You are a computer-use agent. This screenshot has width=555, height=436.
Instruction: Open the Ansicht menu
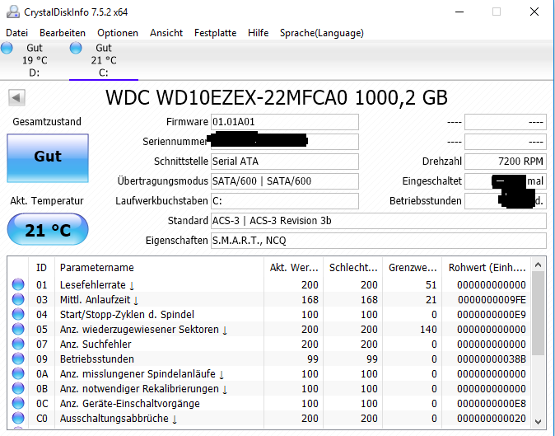(166, 33)
